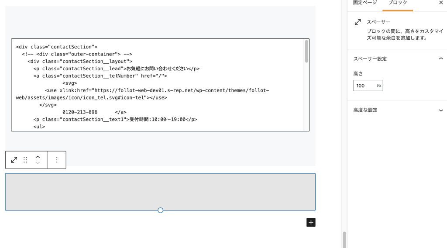
Task: Click the black plus add block button
Action: point(311,222)
